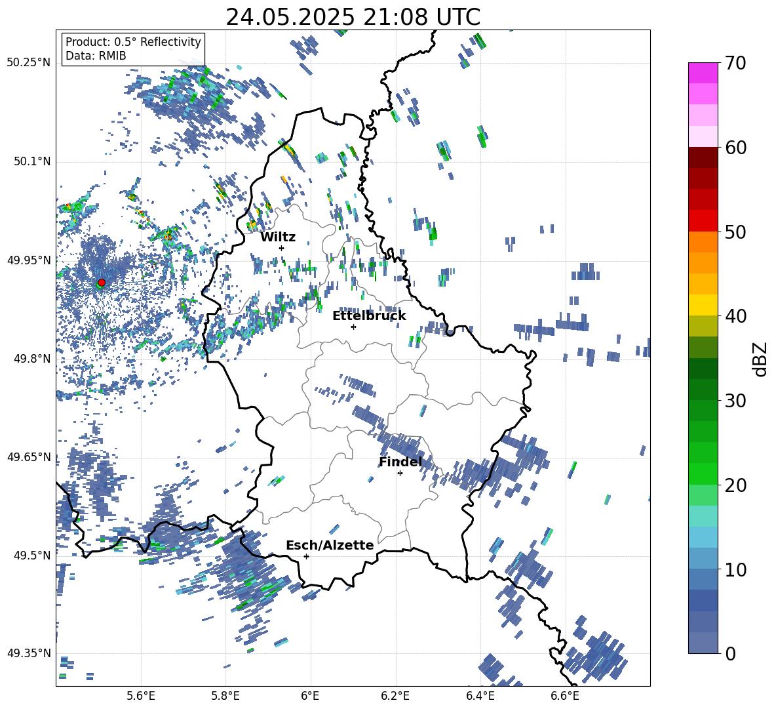Click the 49.65°N latitude label
This screenshot has width=776, height=709.
pyautogui.click(x=29, y=456)
